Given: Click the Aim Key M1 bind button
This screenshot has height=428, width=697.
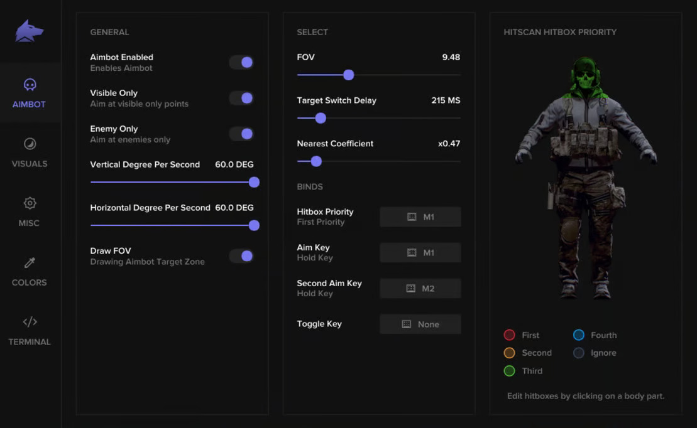Looking at the screenshot, I should coord(420,253).
